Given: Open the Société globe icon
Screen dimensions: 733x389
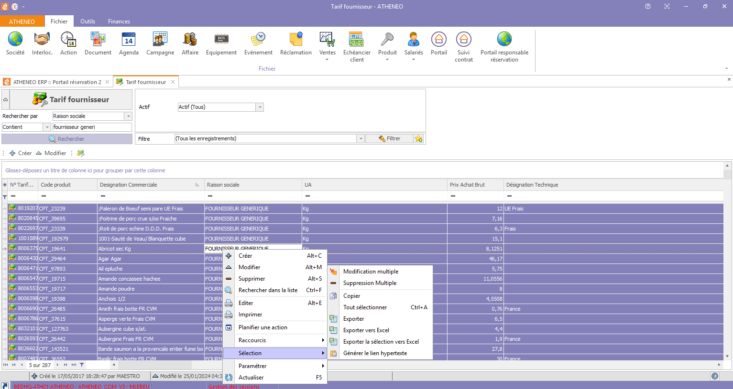Looking at the screenshot, I should (x=15, y=40).
